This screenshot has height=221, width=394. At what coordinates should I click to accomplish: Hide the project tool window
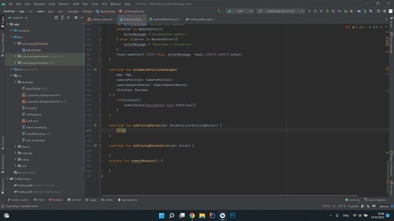(x=82, y=18)
